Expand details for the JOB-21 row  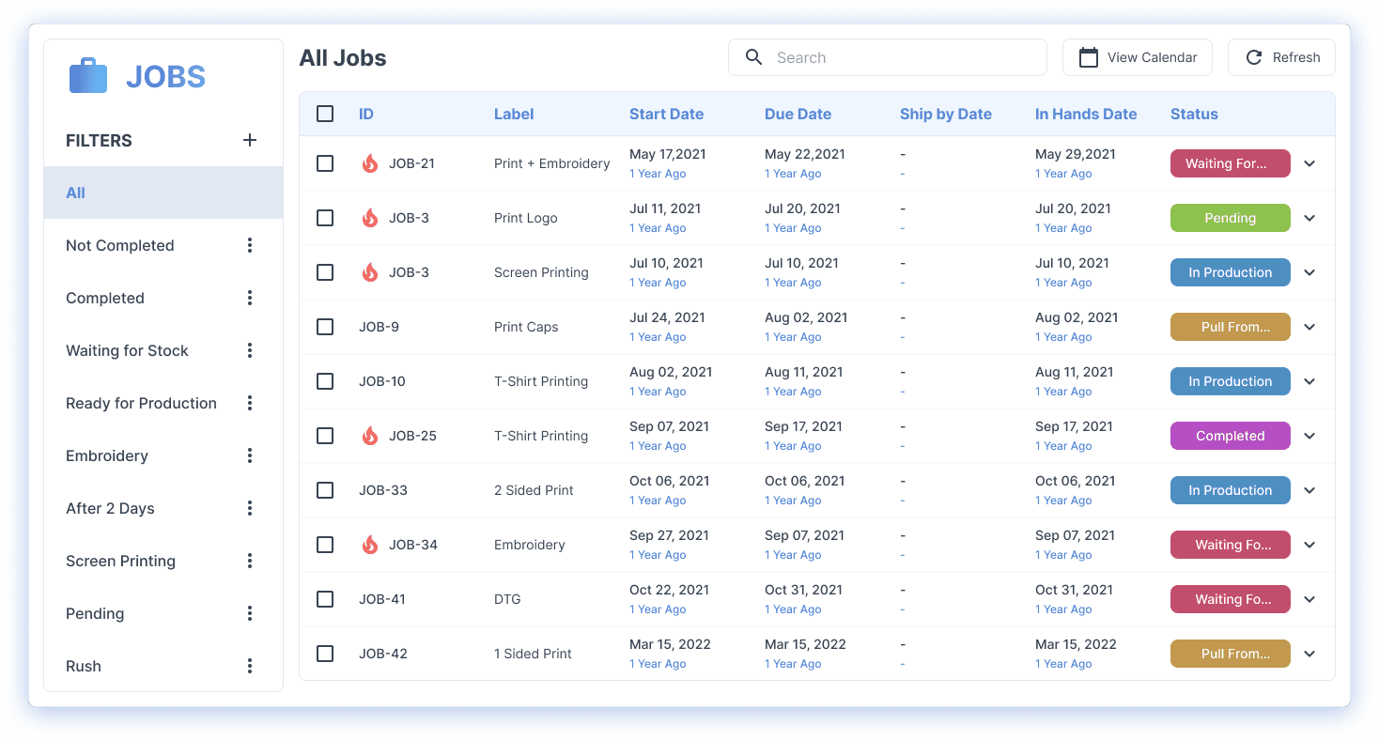(1309, 162)
